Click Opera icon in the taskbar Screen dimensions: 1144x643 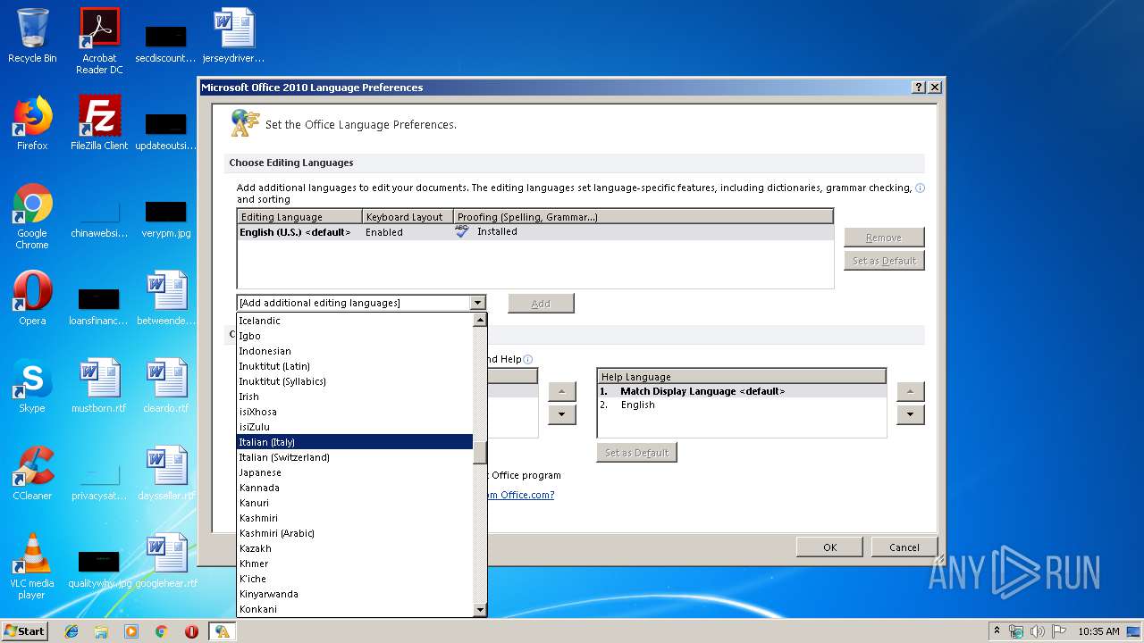coord(191,631)
